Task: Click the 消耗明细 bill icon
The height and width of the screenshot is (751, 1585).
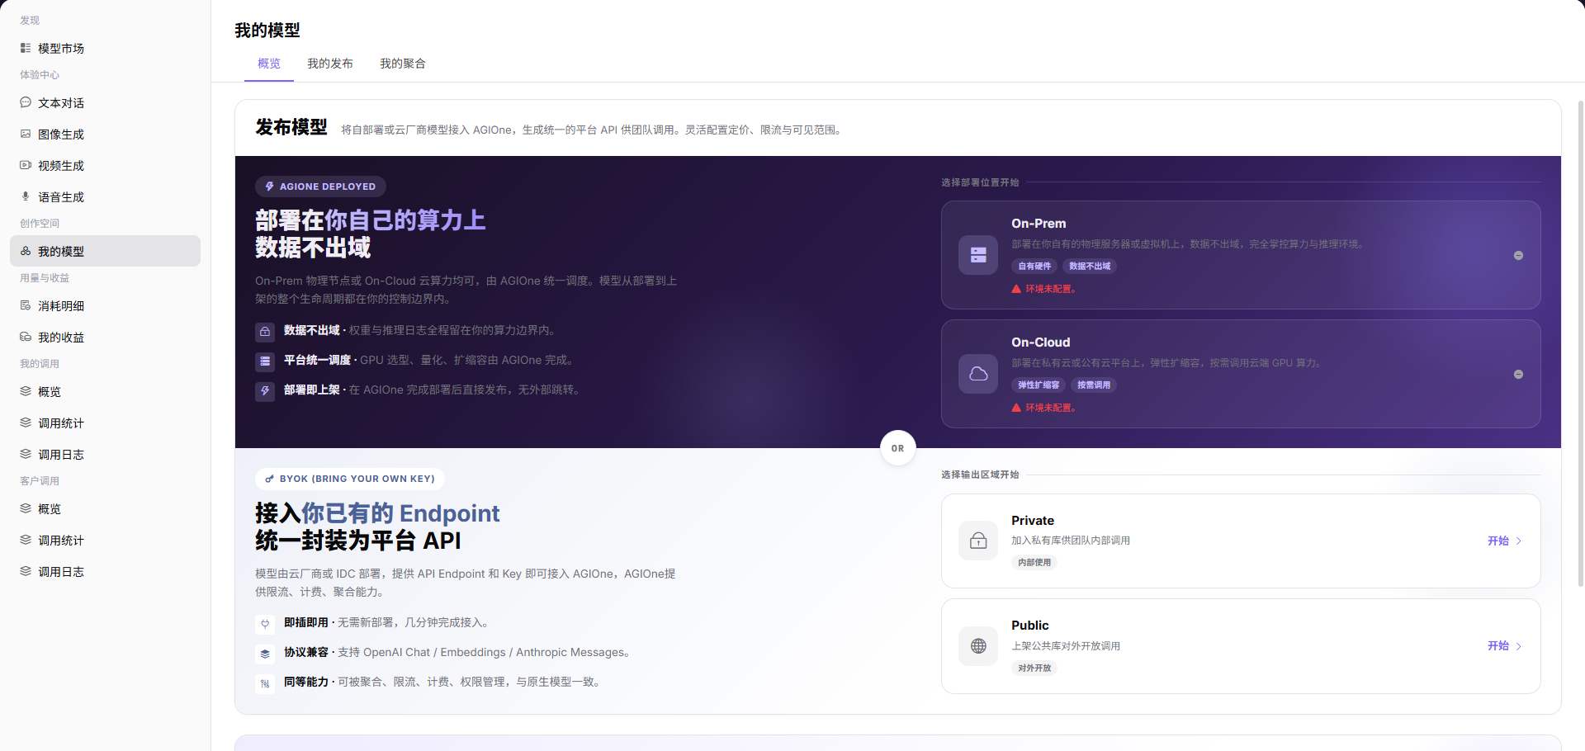Action: tap(26, 305)
